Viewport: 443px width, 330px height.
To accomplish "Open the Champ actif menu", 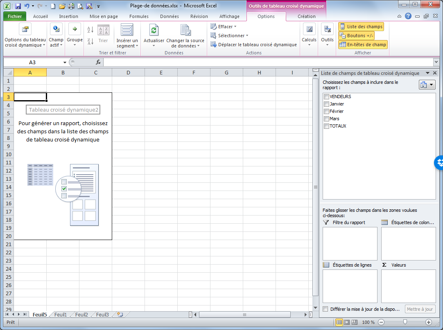I will tap(56, 35).
